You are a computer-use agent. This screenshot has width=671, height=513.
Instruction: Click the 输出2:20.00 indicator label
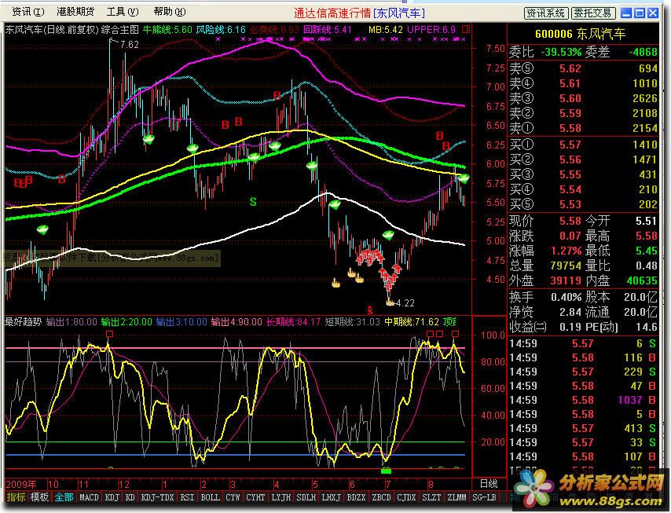[126, 322]
